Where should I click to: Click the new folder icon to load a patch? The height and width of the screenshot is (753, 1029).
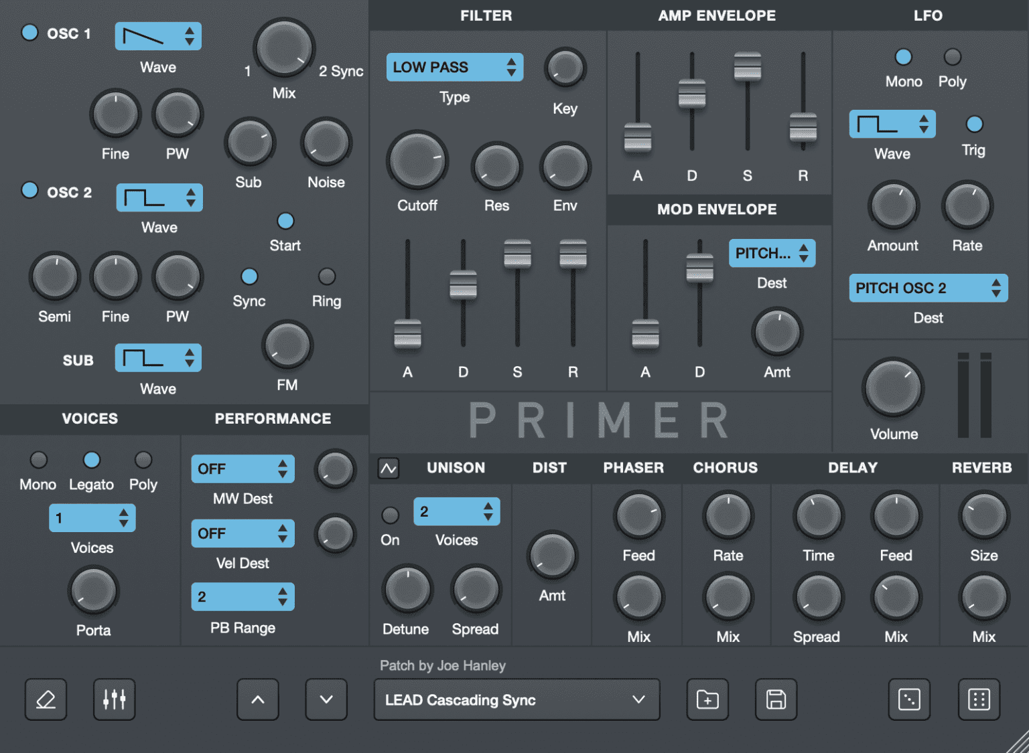(x=707, y=699)
